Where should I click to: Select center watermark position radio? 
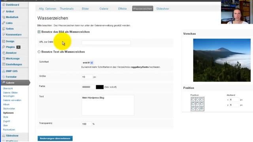[x=197, y=104]
